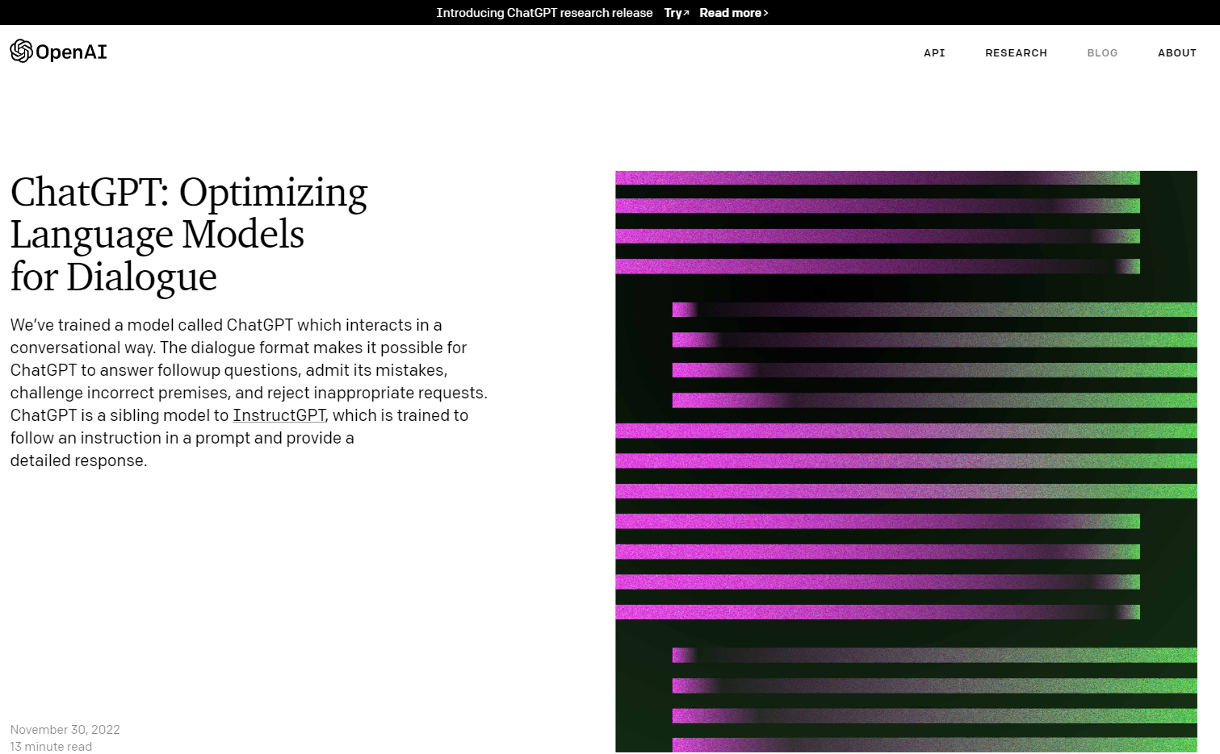Click the magenta and green striped hero image
This screenshot has width=1220, height=754.
(906, 461)
